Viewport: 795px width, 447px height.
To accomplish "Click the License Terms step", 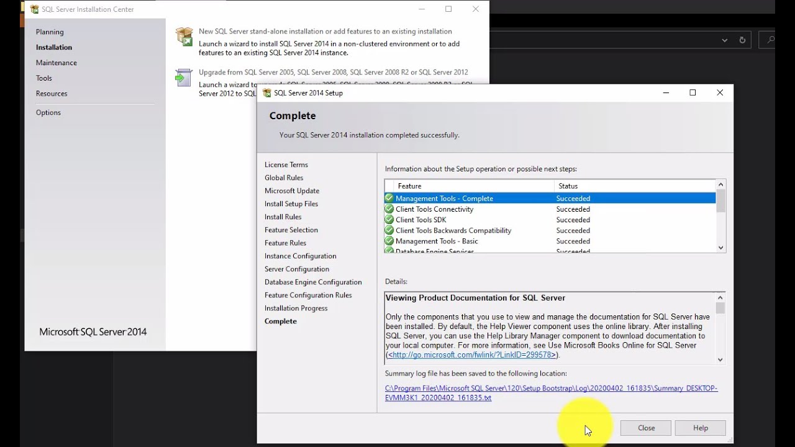I will pyautogui.click(x=286, y=165).
